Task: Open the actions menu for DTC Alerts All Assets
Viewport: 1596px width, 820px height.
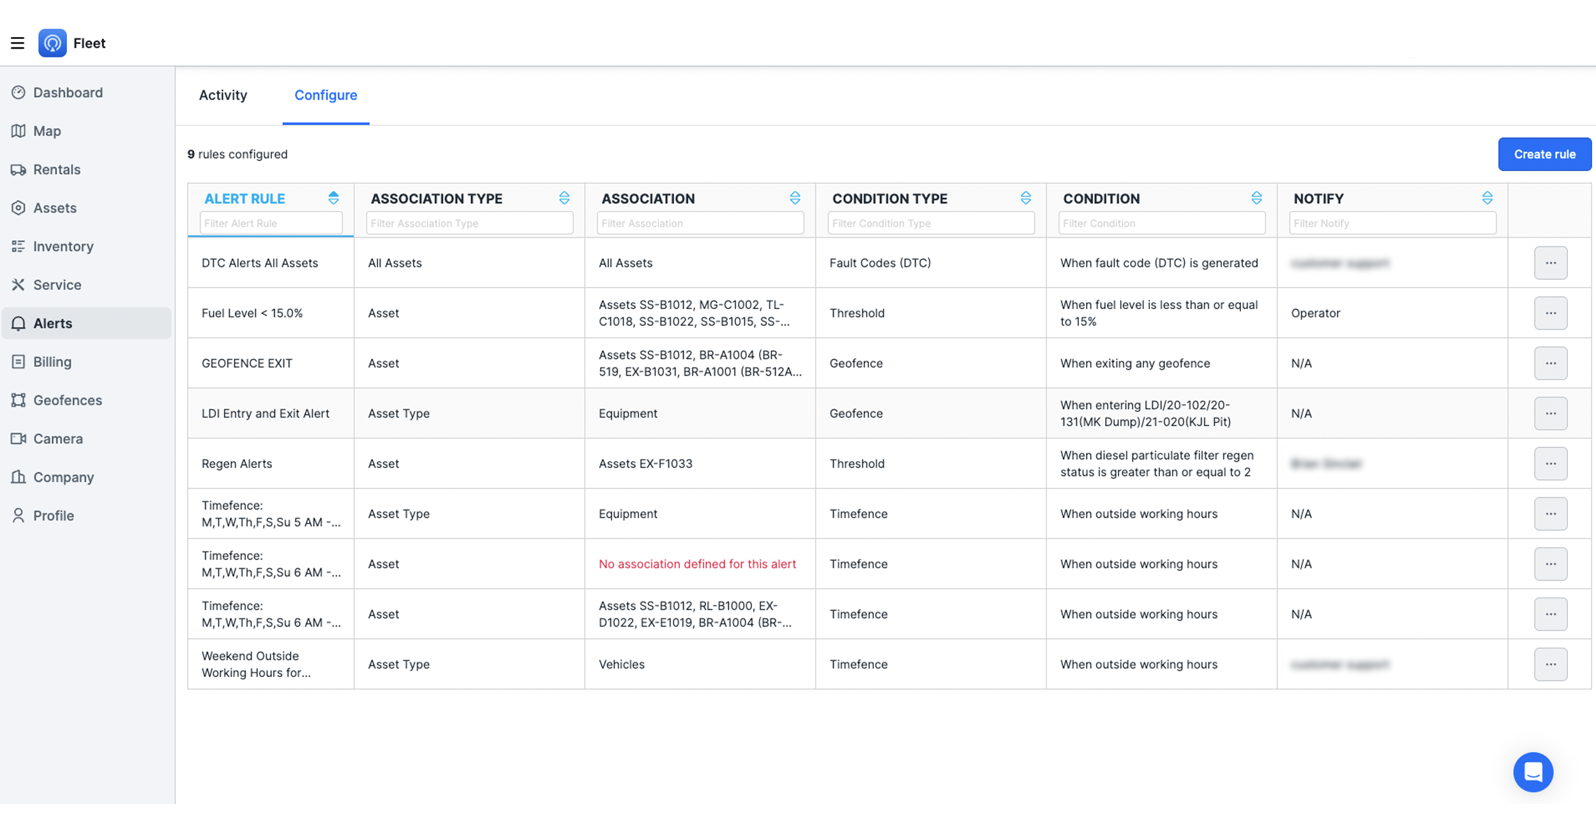Action: click(x=1551, y=262)
